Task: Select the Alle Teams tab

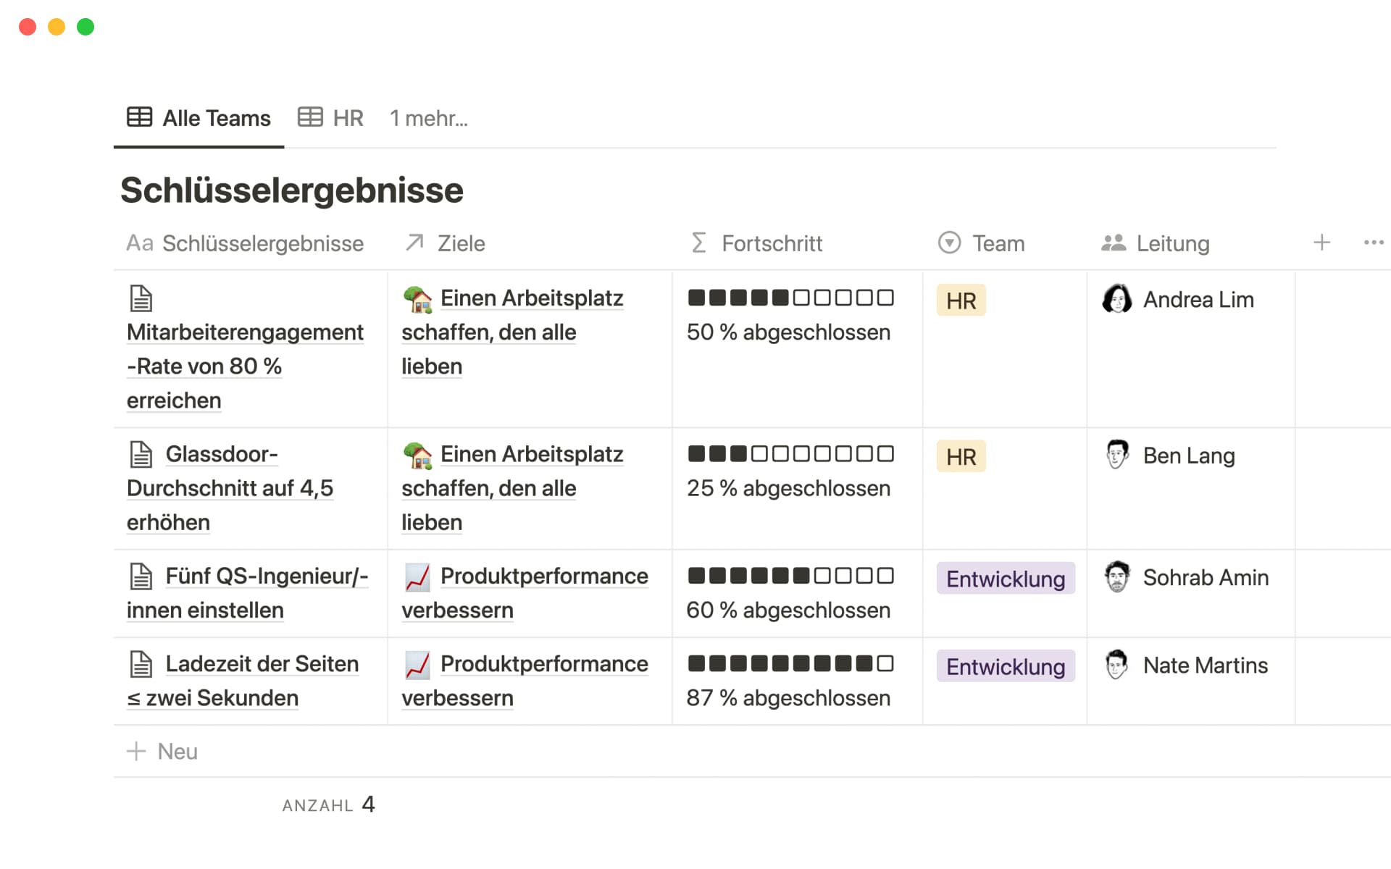Action: (199, 118)
